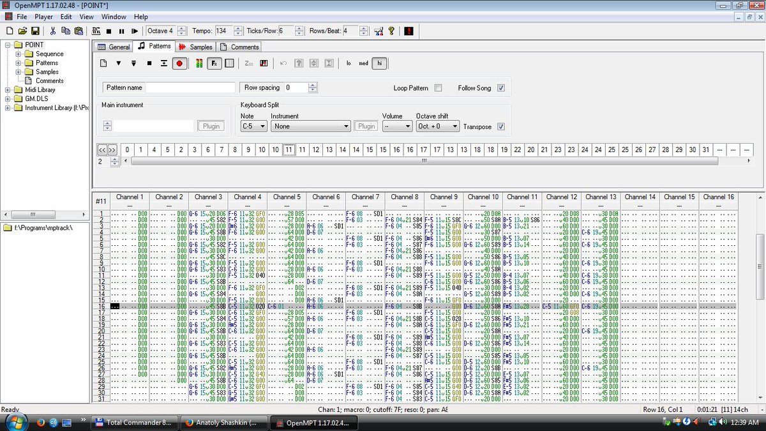This screenshot has height=431, width=766.
Task: Uncheck the Follow Song checkbox
Action: coord(501,87)
